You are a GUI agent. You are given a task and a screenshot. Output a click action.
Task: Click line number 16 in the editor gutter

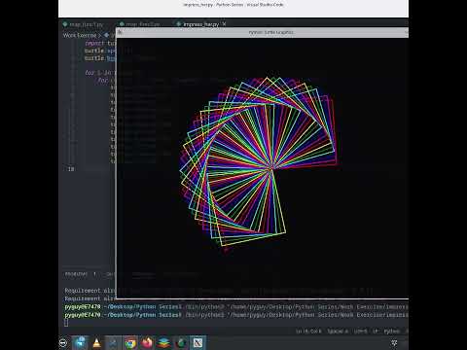pos(71,169)
